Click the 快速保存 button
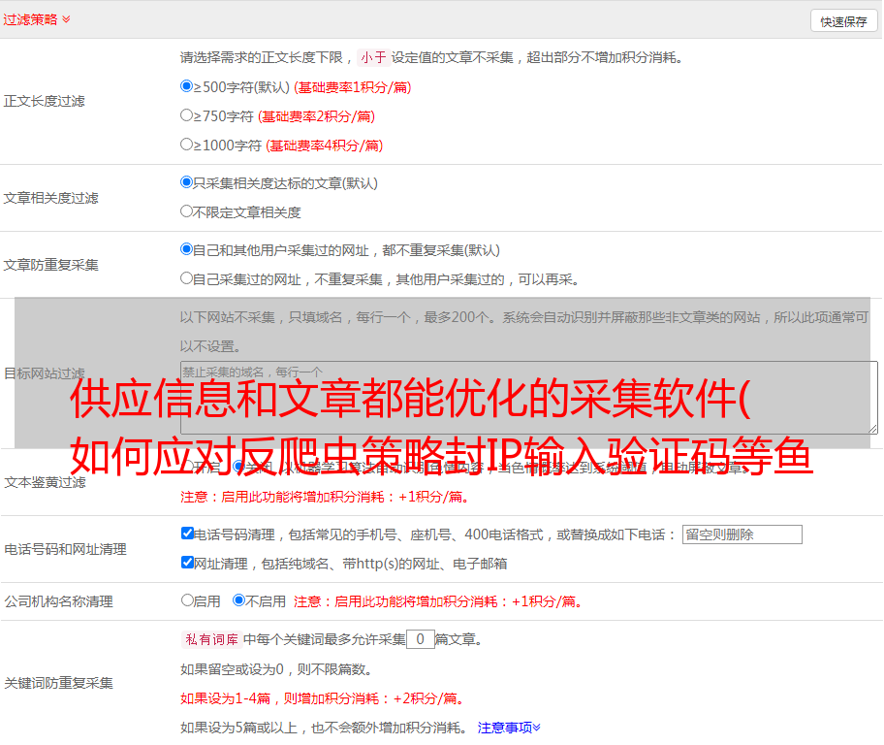This screenshot has width=884, height=745. pyautogui.click(x=842, y=21)
